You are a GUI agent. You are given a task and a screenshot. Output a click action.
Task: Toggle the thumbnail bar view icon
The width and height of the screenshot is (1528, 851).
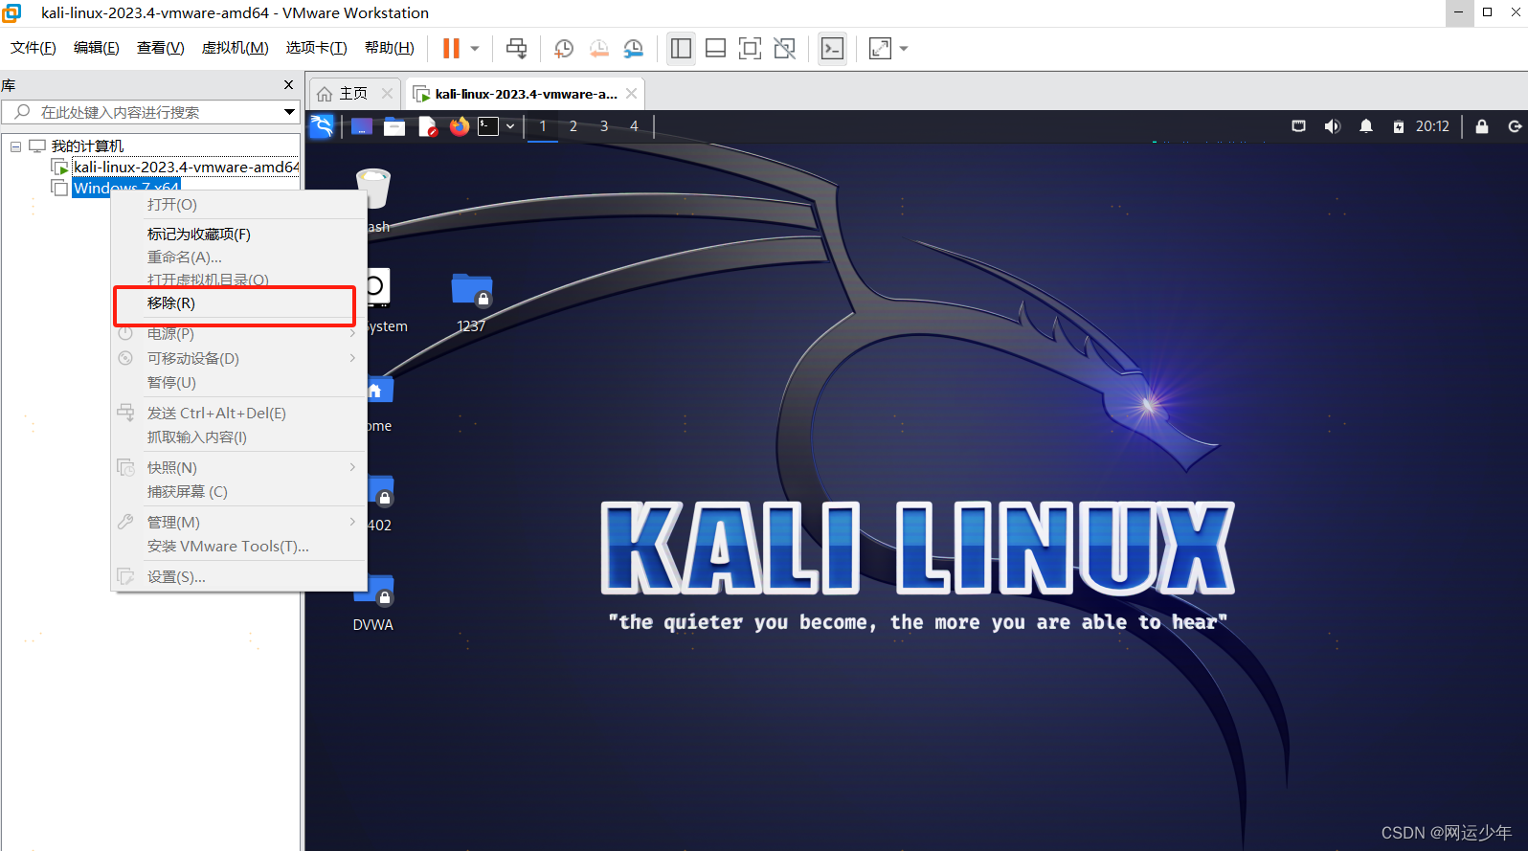coord(715,48)
